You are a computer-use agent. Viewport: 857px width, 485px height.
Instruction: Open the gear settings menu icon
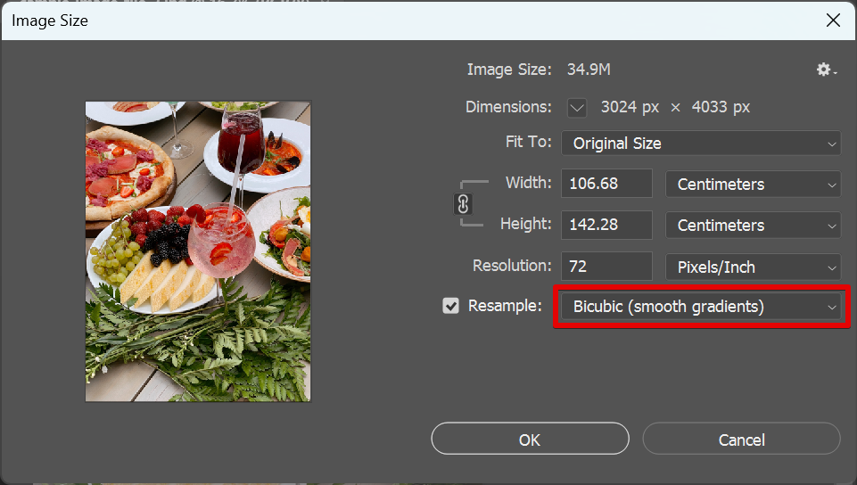pyautogui.click(x=825, y=70)
